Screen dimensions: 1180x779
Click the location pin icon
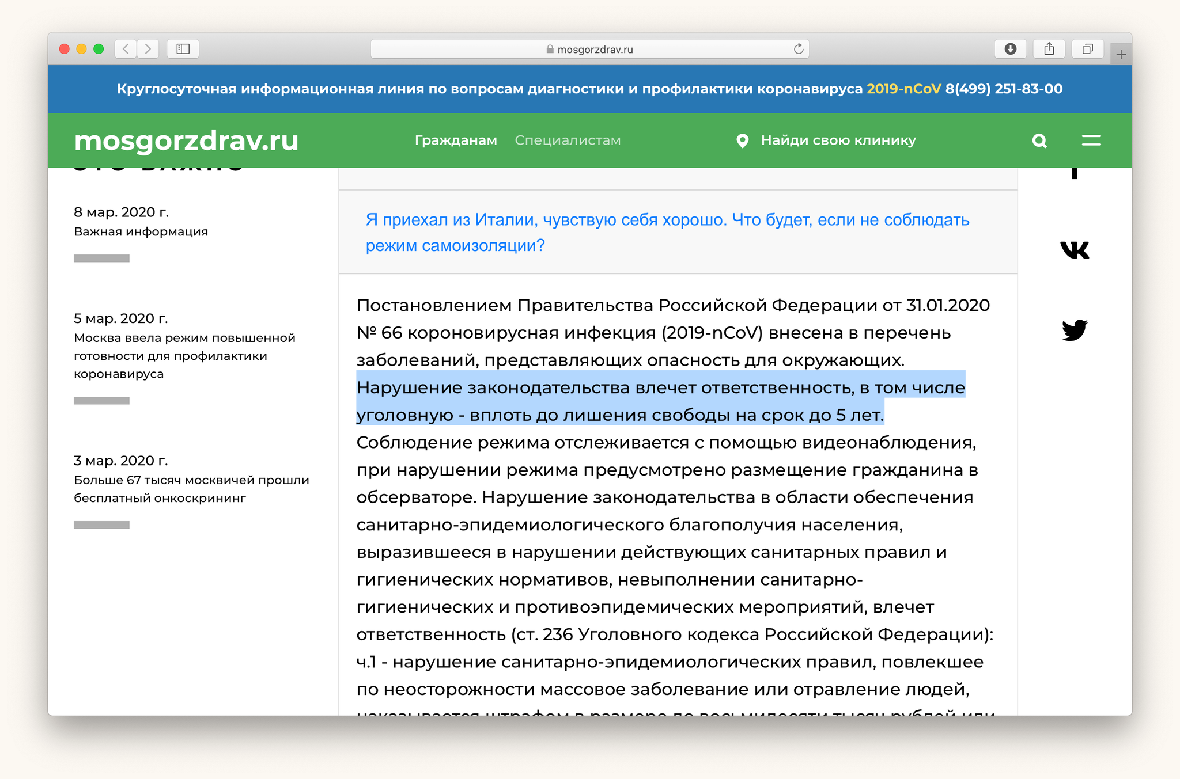coord(743,140)
